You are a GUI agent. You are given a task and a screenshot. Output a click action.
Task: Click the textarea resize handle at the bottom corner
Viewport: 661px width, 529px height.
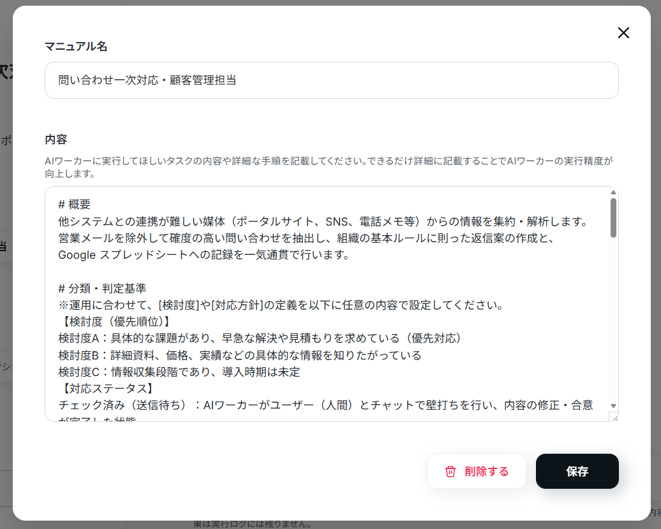point(614,417)
